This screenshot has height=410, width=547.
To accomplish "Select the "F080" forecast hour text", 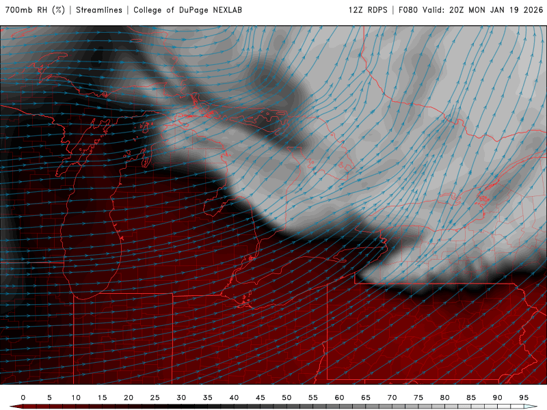I will [408, 10].
